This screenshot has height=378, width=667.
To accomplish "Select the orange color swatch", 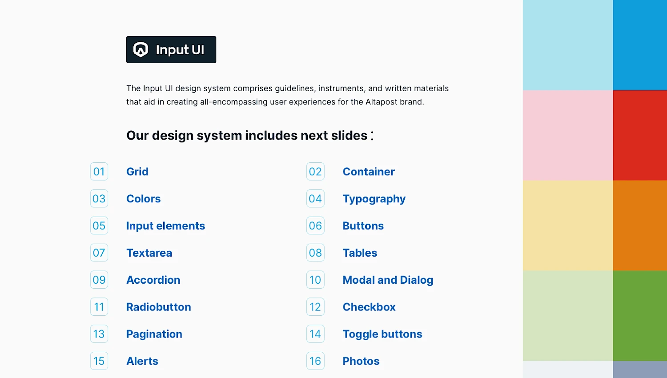I will pos(640,225).
